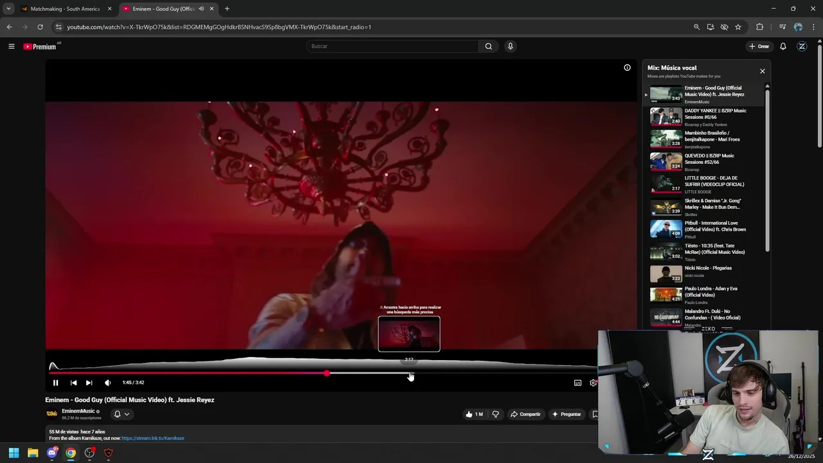Expand subscription notification bell dropdown
Viewport: 823px width, 463px height.
tap(122, 414)
